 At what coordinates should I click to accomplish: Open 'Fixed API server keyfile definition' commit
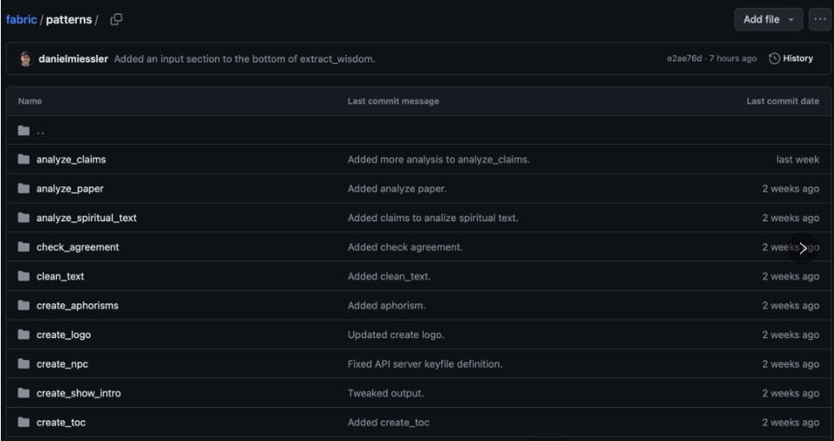point(425,364)
